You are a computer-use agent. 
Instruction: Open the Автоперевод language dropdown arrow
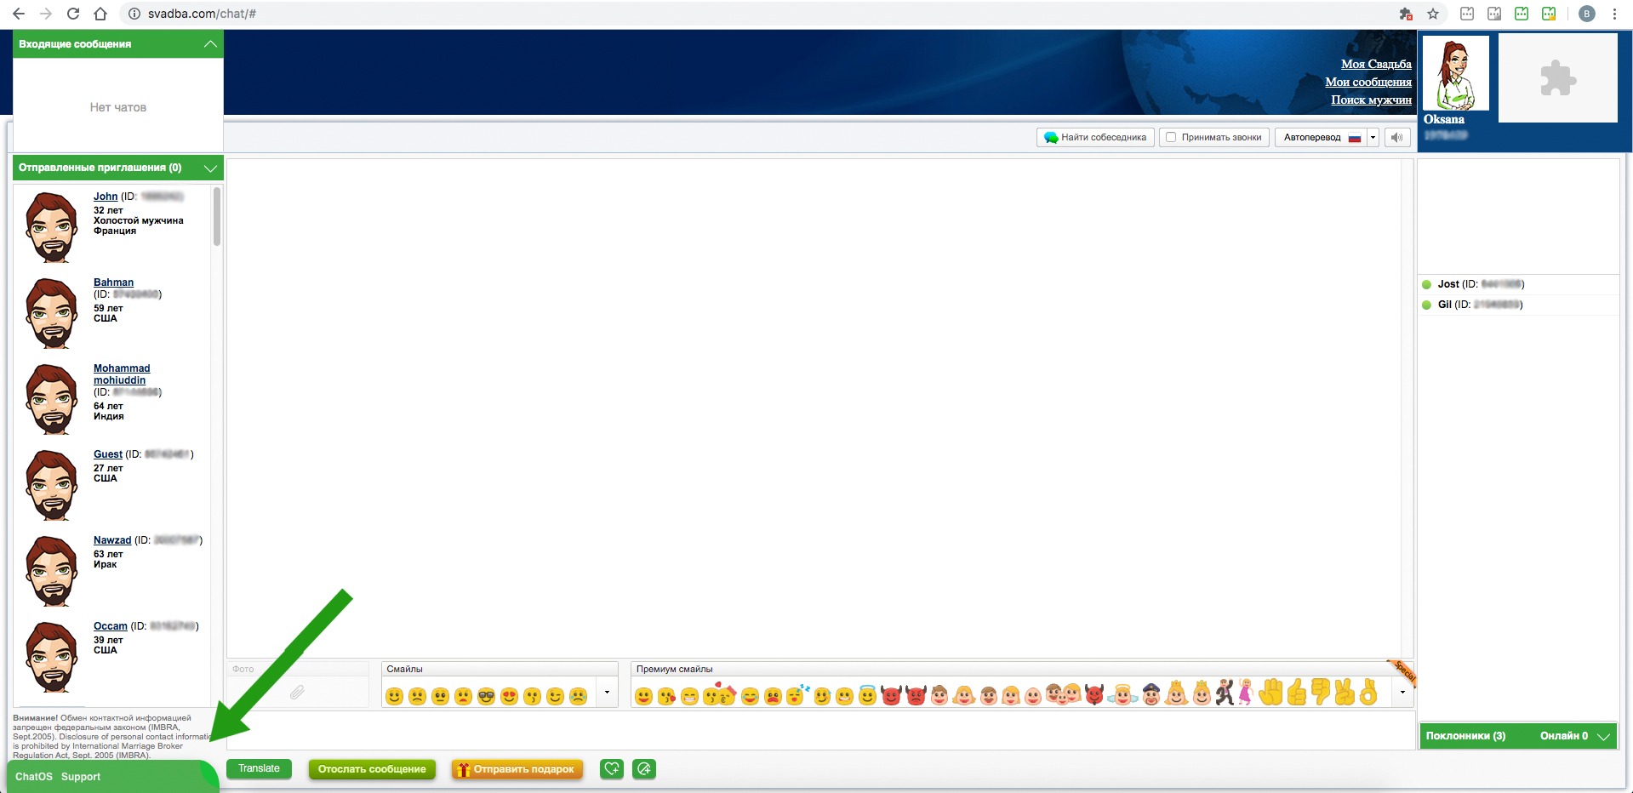[1373, 137]
